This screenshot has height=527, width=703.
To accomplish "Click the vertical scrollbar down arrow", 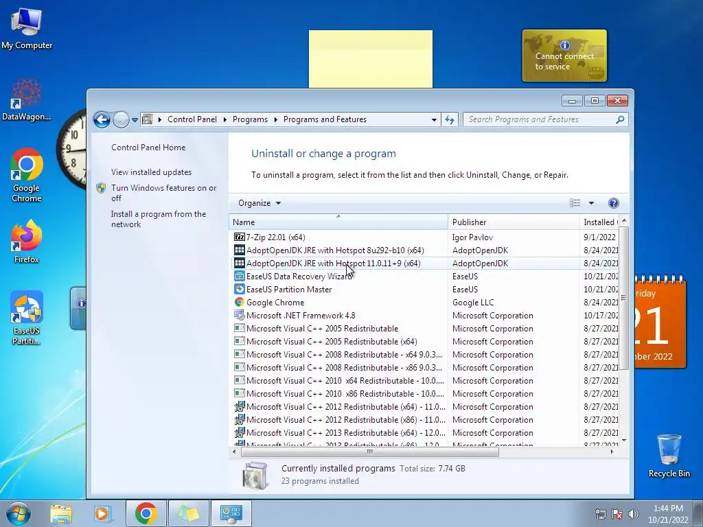I will 623,441.
